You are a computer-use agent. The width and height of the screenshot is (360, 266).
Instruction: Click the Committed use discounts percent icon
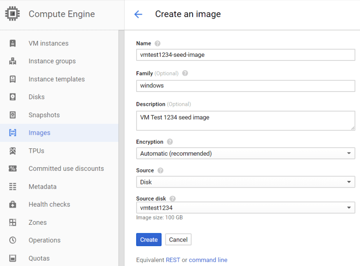(13, 168)
